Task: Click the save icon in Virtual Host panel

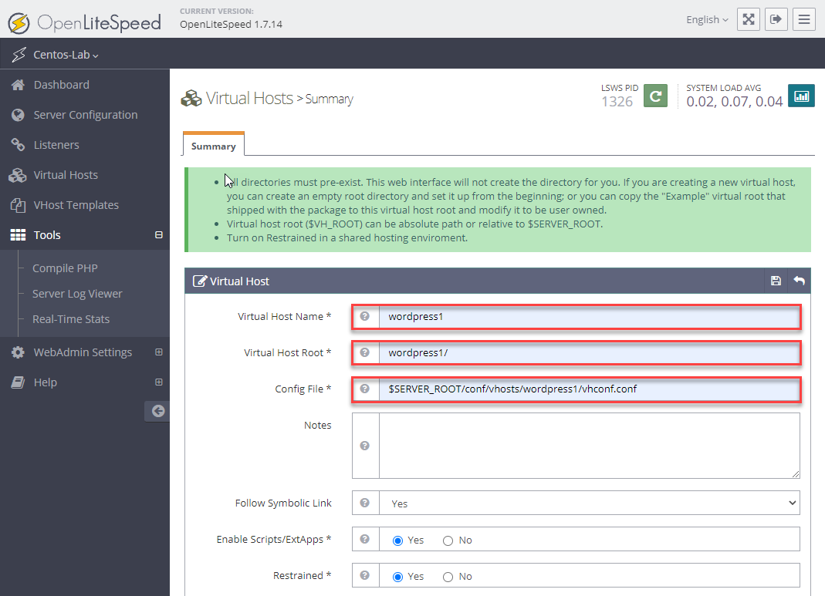Action: tap(776, 281)
